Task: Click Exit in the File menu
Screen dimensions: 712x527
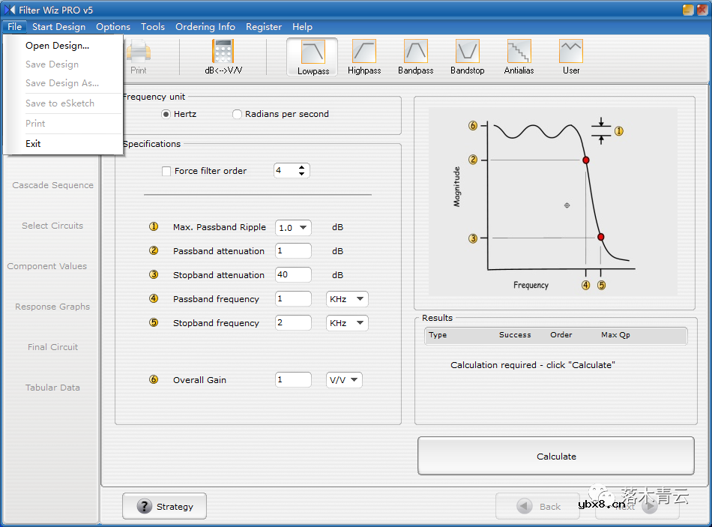Action: point(33,143)
